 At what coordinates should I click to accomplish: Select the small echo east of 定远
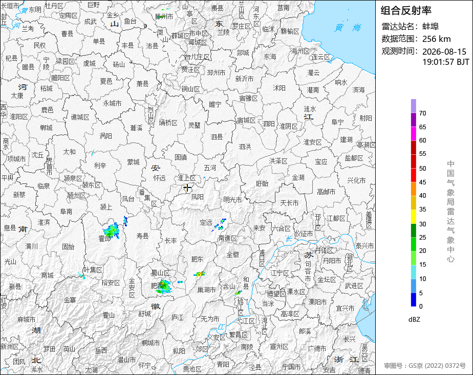220,225
